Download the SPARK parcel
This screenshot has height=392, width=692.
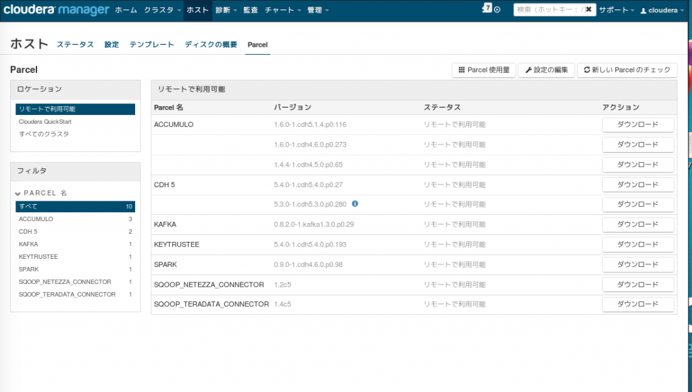click(x=638, y=264)
